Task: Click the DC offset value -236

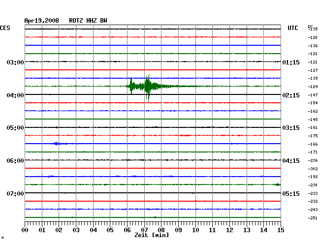Action: tap(313, 160)
